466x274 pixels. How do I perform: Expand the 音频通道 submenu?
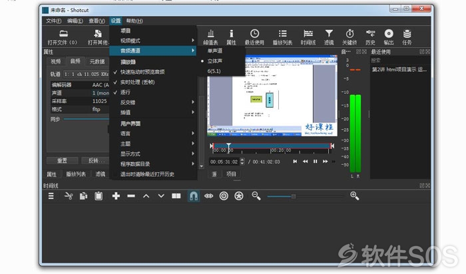(x=153, y=51)
